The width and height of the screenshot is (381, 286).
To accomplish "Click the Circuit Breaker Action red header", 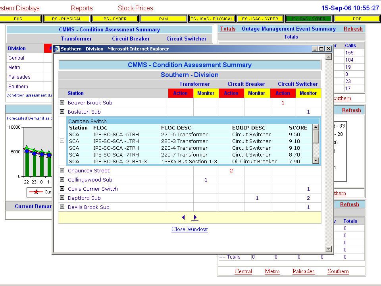I will click(231, 93).
